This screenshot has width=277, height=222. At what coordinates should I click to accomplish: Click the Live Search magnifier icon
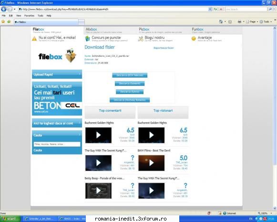pyautogui.click(x=270, y=9)
